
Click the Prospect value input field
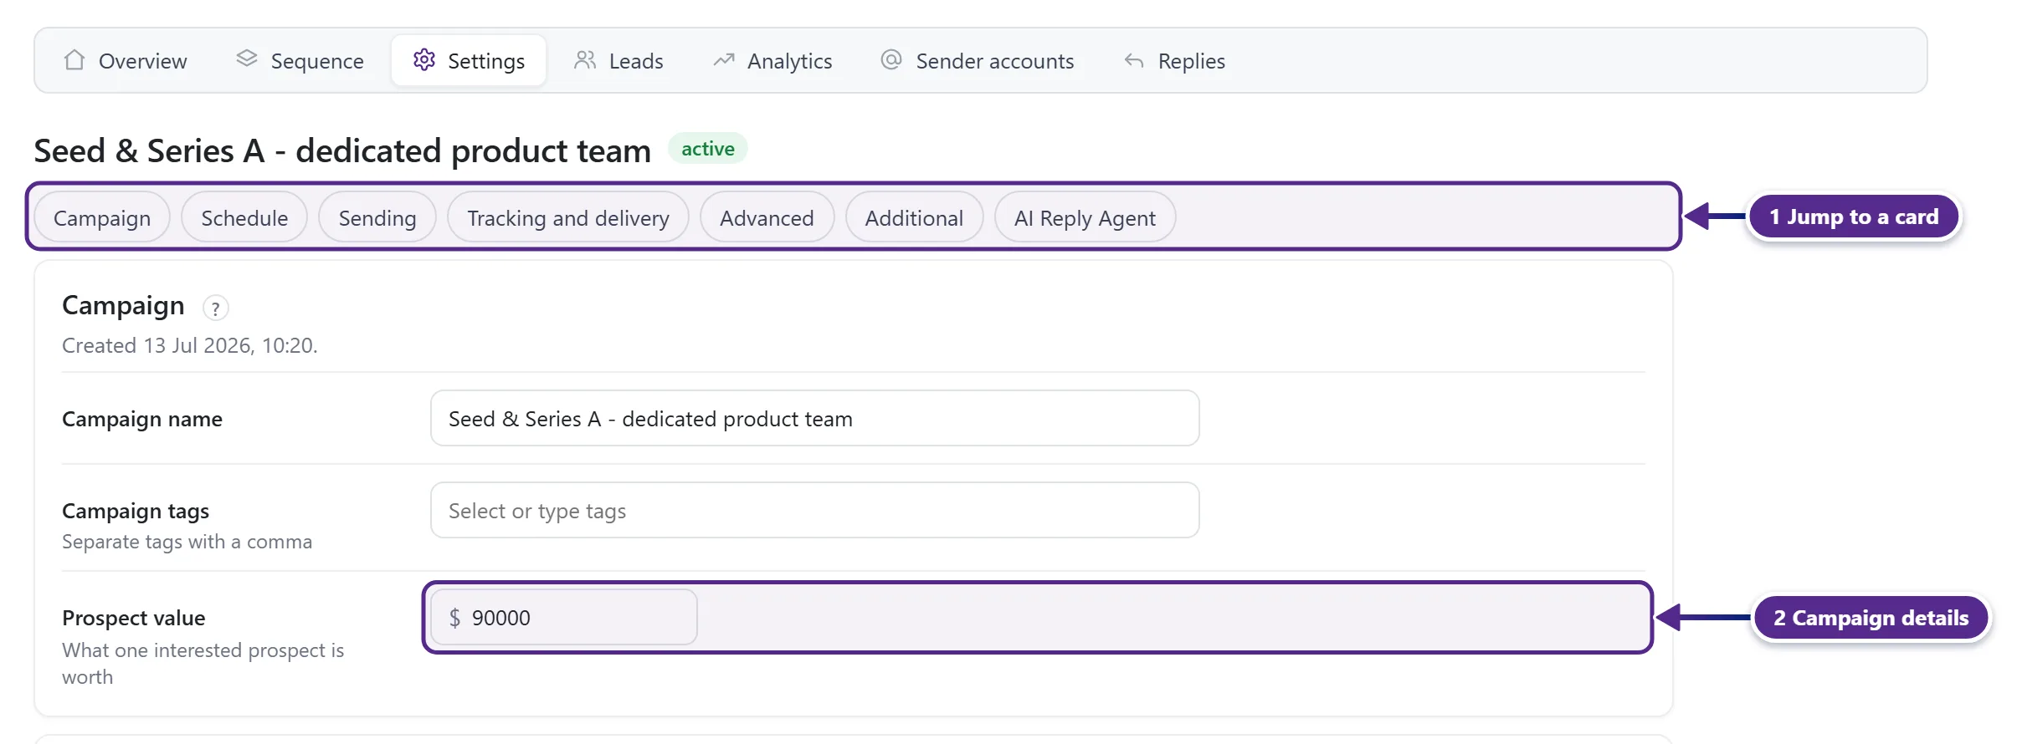[x=564, y=617]
